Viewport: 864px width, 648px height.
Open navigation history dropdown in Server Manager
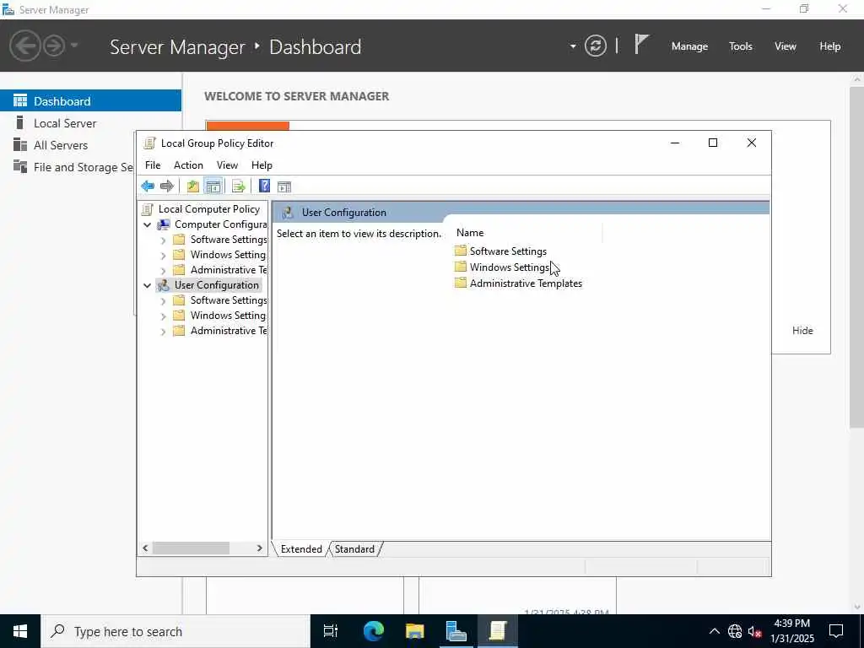pos(74,46)
